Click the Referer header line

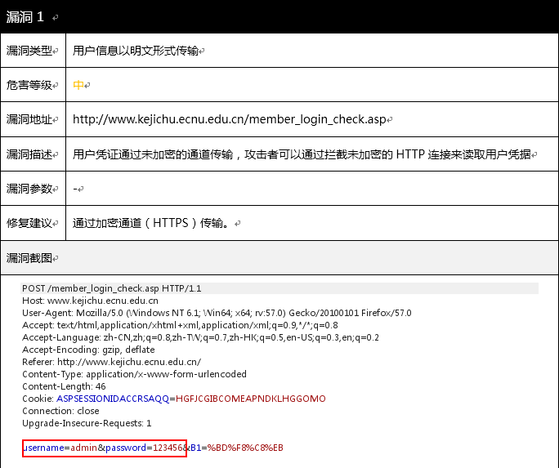tap(112, 362)
